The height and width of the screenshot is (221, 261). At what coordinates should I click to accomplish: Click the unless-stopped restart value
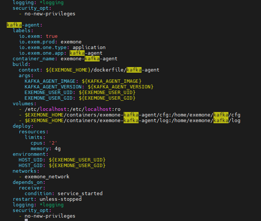click(x=60, y=199)
